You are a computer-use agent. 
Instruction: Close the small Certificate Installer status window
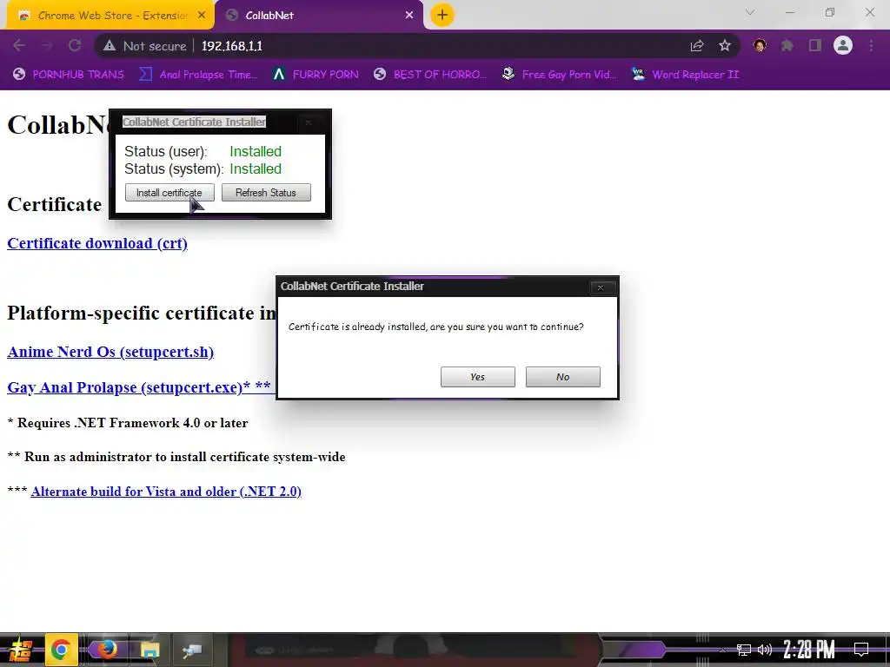click(309, 122)
